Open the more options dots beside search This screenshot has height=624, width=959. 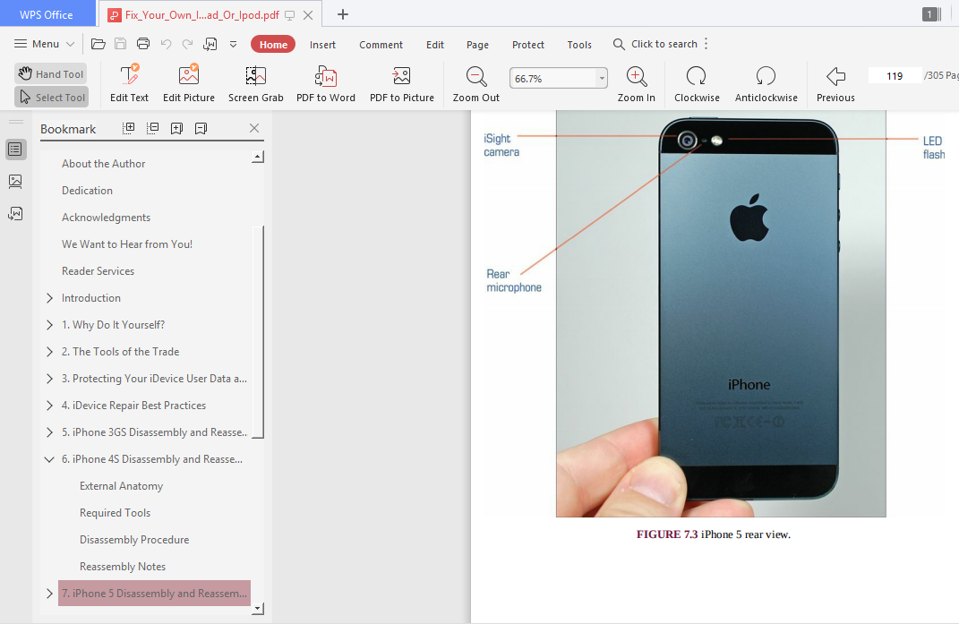[x=706, y=44]
